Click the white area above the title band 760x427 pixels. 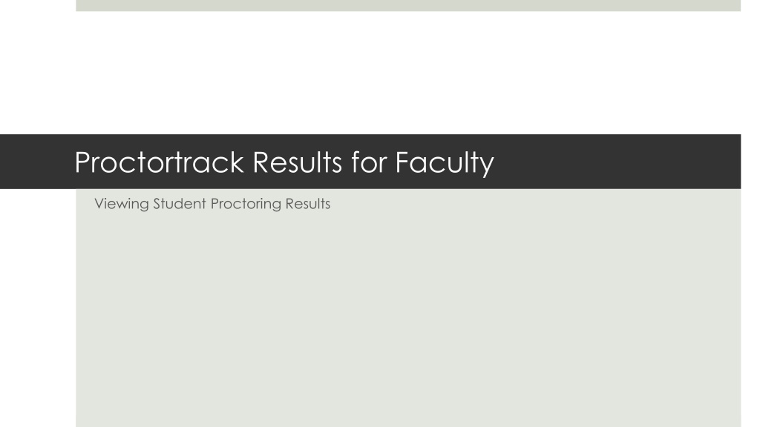tap(408, 73)
